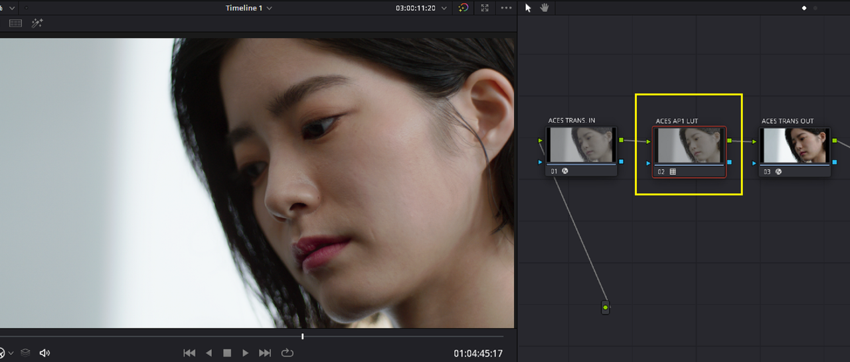Select the ACES TRANS. IN node thumbnail

point(582,145)
